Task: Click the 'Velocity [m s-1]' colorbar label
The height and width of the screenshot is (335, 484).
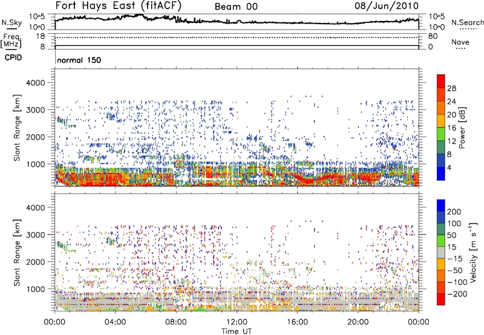Action: coord(473,252)
